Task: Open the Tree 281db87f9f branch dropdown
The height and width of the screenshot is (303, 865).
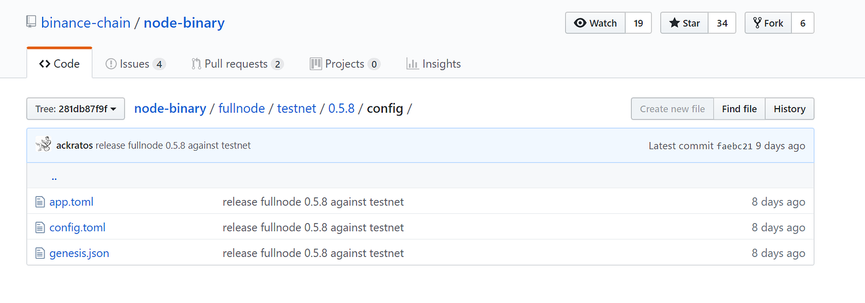Action: (76, 109)
